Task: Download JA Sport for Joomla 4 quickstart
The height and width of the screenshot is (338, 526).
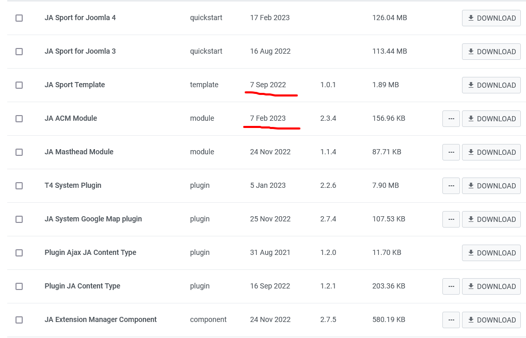Action: [x=491, y=18]
